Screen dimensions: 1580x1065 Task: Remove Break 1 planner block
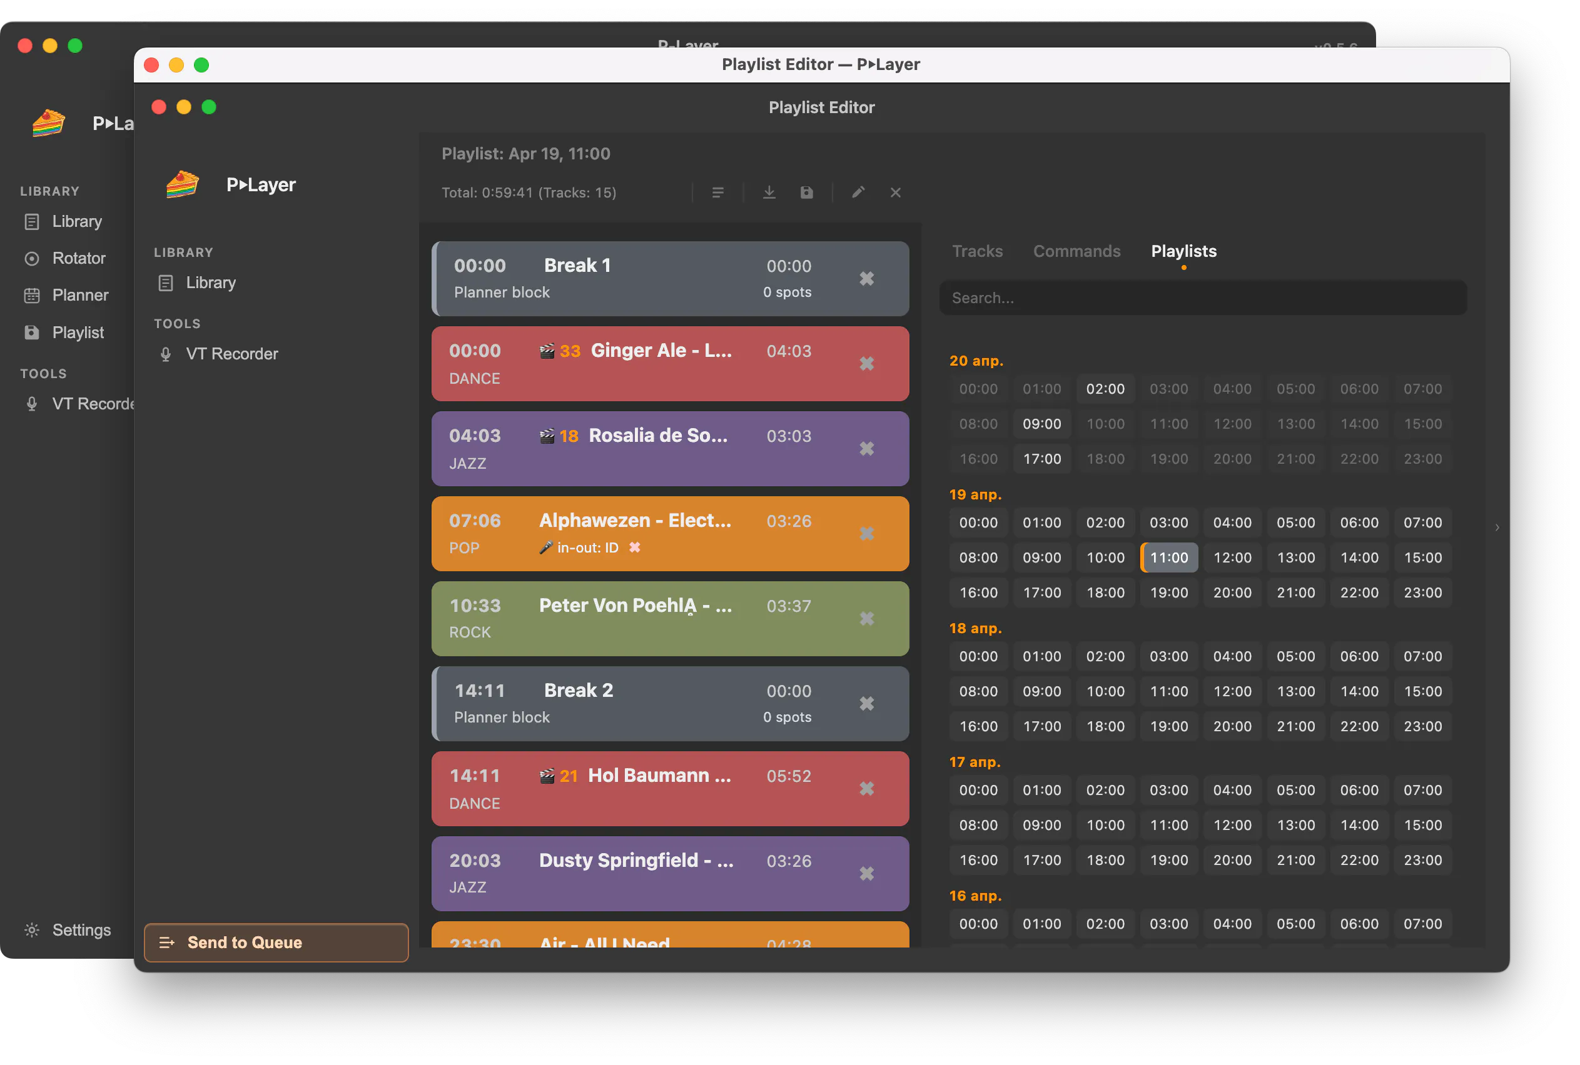866,279
